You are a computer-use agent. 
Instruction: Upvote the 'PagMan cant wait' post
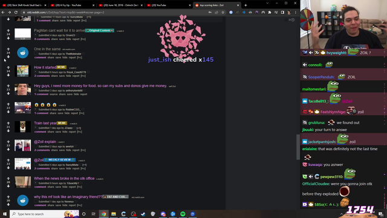pyautogui.click(x=8, y=31)
